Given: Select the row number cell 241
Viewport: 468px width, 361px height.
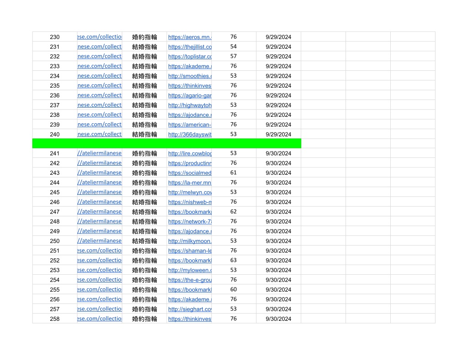Looking at the screenshot, I should click(55, 153).
